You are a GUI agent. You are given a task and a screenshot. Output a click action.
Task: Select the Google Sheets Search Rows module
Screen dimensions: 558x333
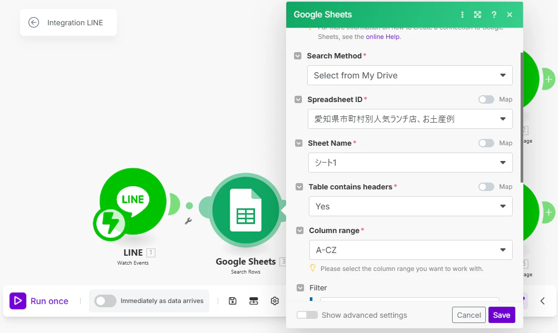[246, 210]
